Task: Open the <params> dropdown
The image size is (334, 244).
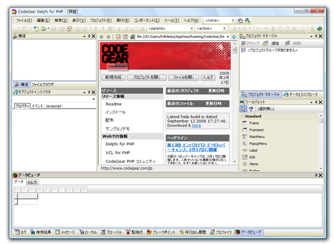Action: [192, 29]
